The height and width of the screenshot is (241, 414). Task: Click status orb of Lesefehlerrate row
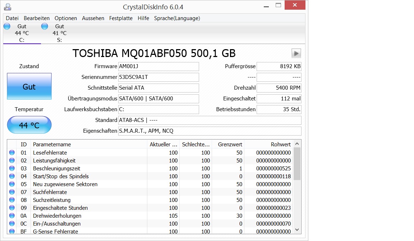(x=12, y=152)
